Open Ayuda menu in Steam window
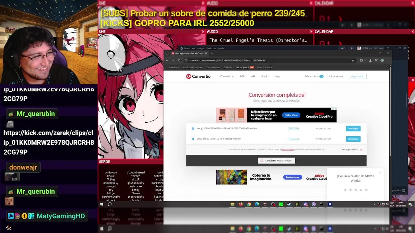This screenshot has height=233, width=415. point(221,48)
